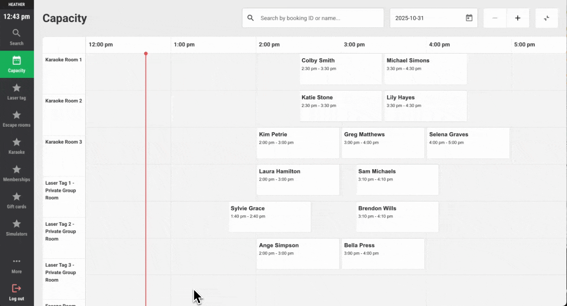The image size is (567, 306).
Task: Zoom out with the minus button
Action: click(495, 18)
